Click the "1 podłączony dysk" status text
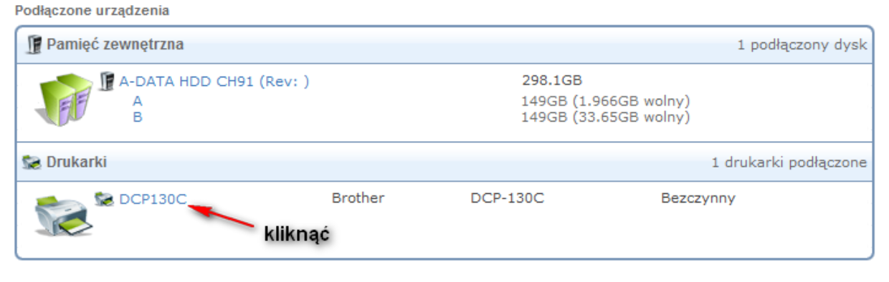Screen dimensions: 889x282 click(x=802, y=45)
